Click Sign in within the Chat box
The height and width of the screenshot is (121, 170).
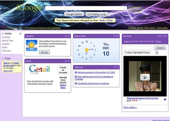pyautogui.click(x=6, y=63)
